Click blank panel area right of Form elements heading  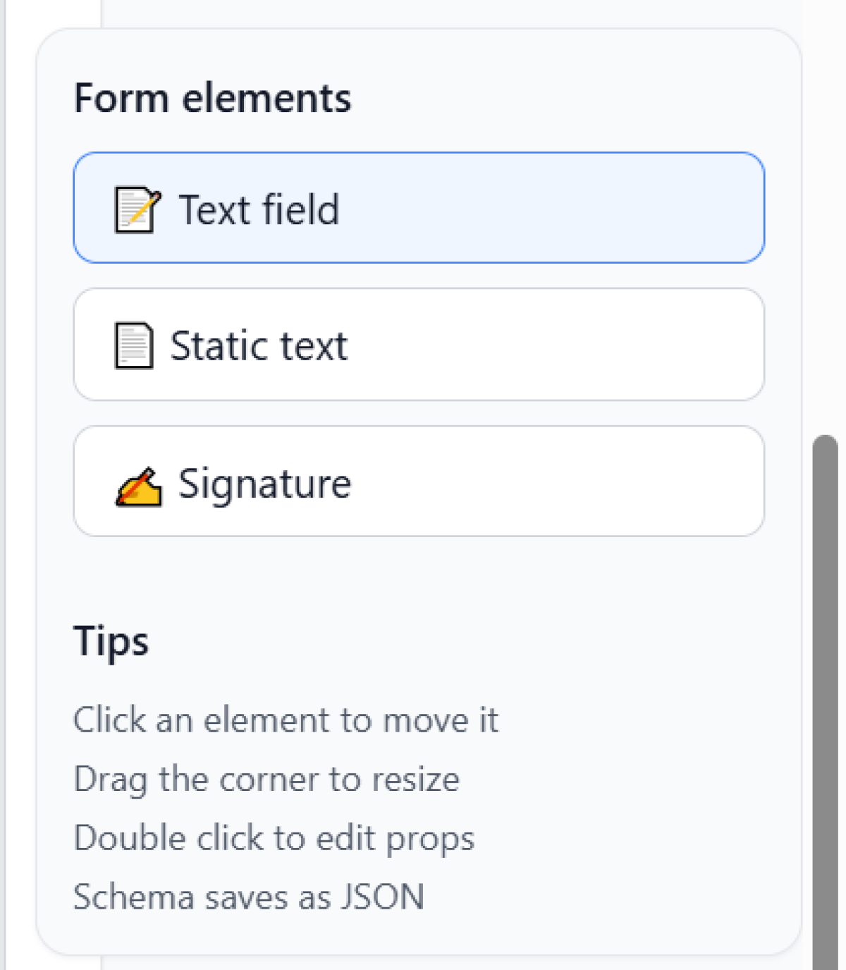coord(564,98)
